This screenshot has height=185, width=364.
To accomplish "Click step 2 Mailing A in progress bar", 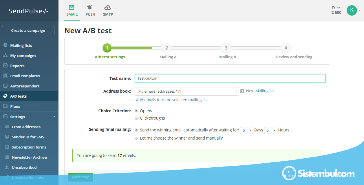I will coord(167,48).
